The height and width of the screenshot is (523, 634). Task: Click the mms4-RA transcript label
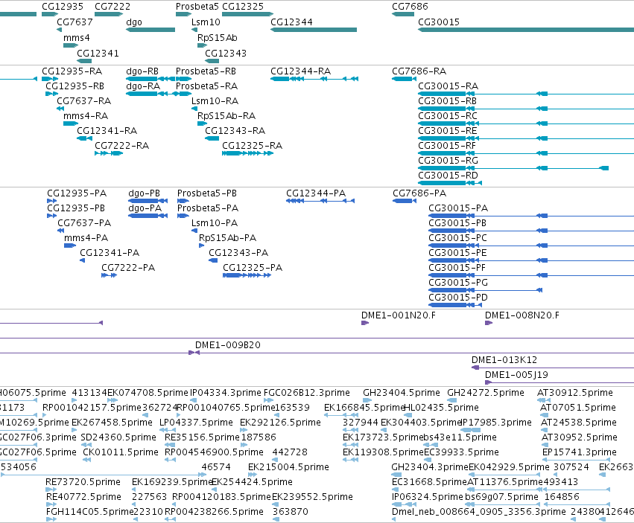pos(86,116)
